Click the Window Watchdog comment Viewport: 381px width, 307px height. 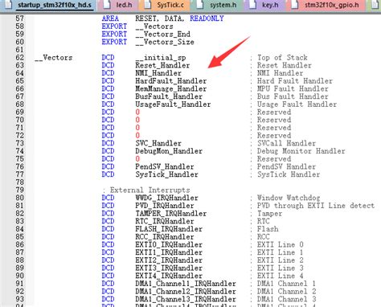(285, 198)
